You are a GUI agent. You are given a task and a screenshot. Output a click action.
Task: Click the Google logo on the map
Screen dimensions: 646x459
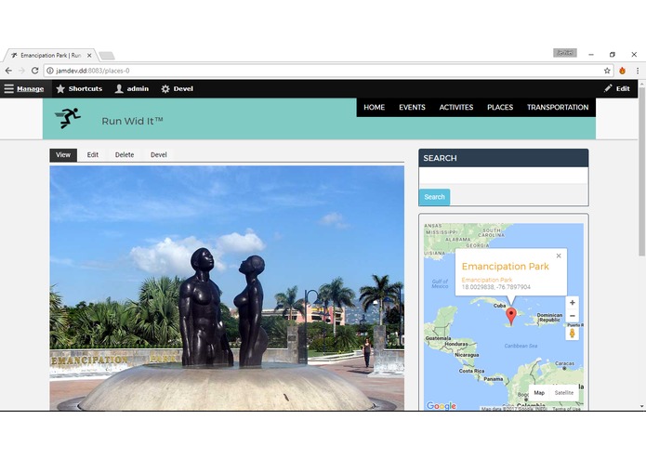pos(442,406)
